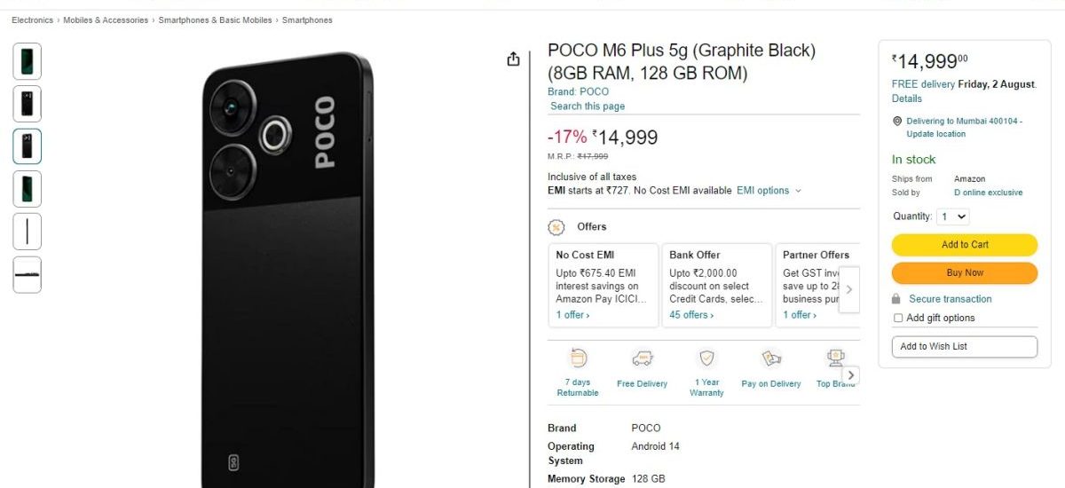Click the Add to Wish List button
The height and width of the screenshot is (488, 1065).
[964, 346]
